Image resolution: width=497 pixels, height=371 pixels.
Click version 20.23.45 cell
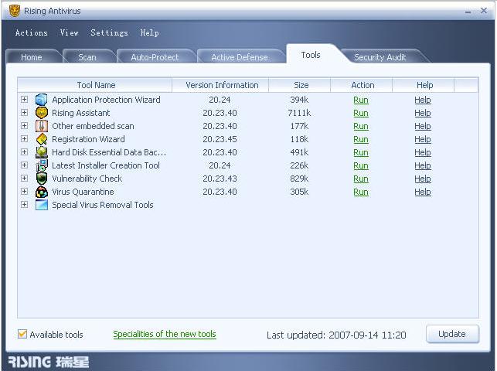(x=220, y=139)
